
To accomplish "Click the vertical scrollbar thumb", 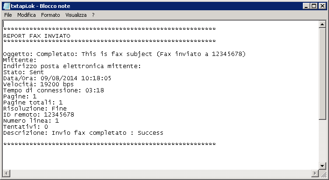I will pyautogui.click(x=322, y=74).
